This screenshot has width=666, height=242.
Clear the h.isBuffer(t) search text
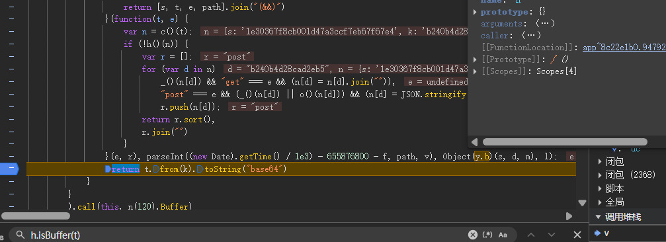(473, 235)
